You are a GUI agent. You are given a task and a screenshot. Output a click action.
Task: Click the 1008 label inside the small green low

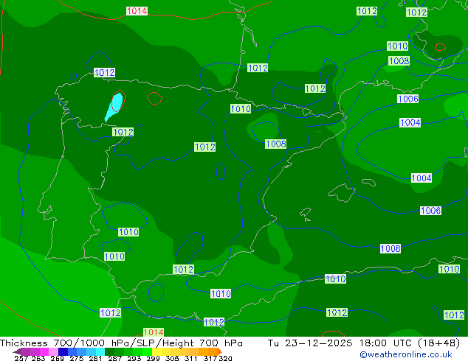click(x=276, y=144)
